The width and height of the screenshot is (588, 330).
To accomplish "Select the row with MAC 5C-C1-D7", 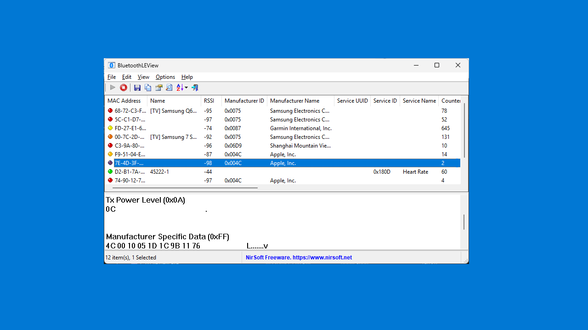I will (x=283, y=120).
